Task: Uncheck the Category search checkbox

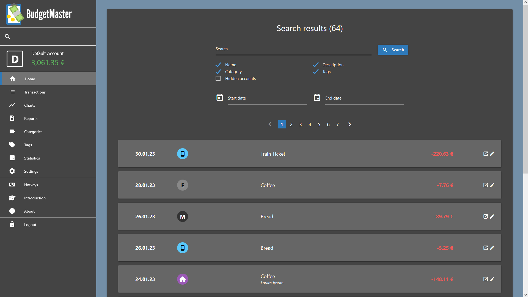Action: pyautogui.click(x=218, y=71)
